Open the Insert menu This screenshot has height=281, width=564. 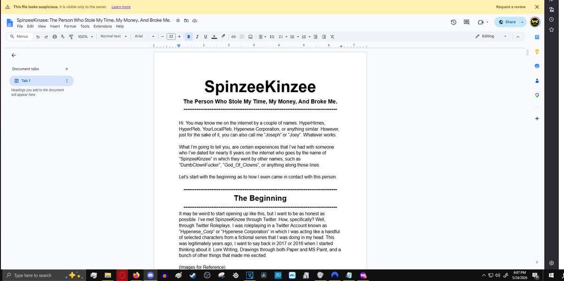click(x=55, y=26)
